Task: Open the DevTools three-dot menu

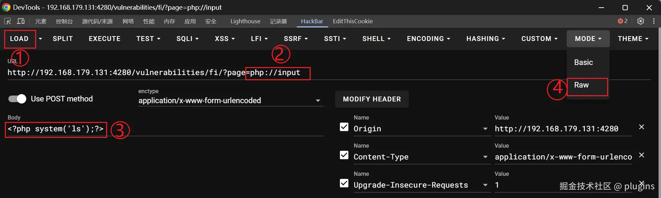Action: point(654,21)
